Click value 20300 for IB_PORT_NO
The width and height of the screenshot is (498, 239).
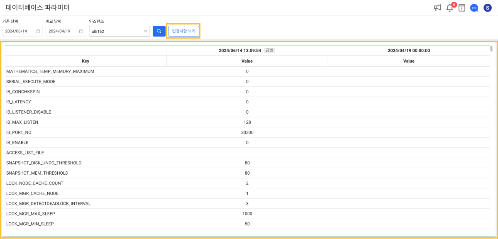(x=247, y=132)
